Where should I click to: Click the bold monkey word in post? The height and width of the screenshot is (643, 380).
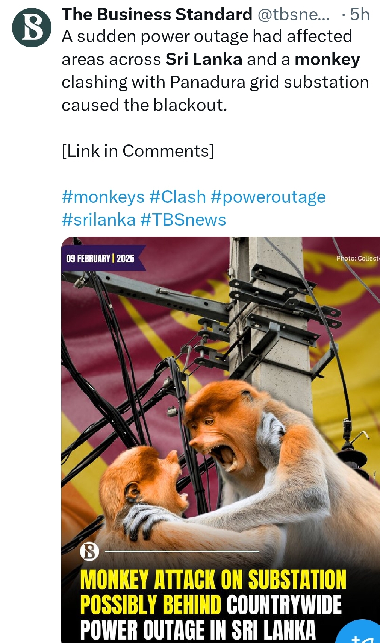click(327, 59)
